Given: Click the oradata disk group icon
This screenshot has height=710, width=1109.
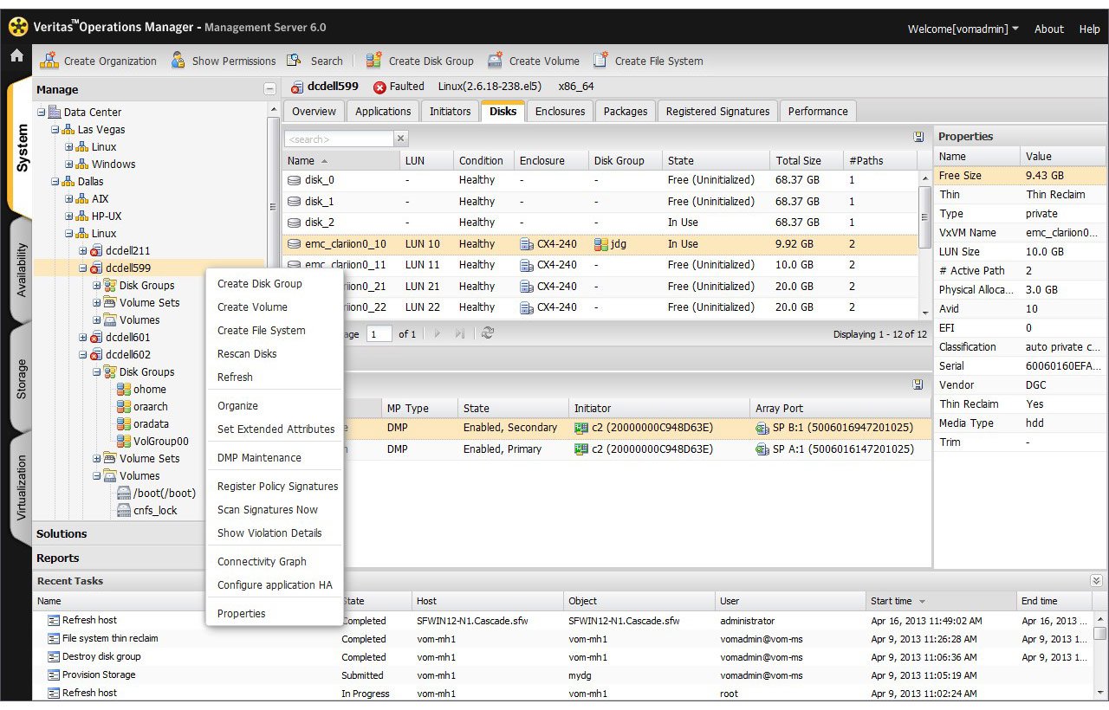Looking at the screenshot, I should tap(124, 424).
